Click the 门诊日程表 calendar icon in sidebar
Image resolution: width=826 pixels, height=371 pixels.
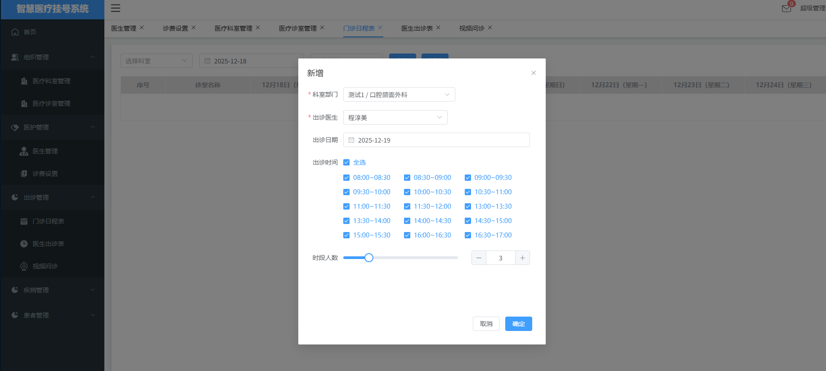(x=24, y=221)
